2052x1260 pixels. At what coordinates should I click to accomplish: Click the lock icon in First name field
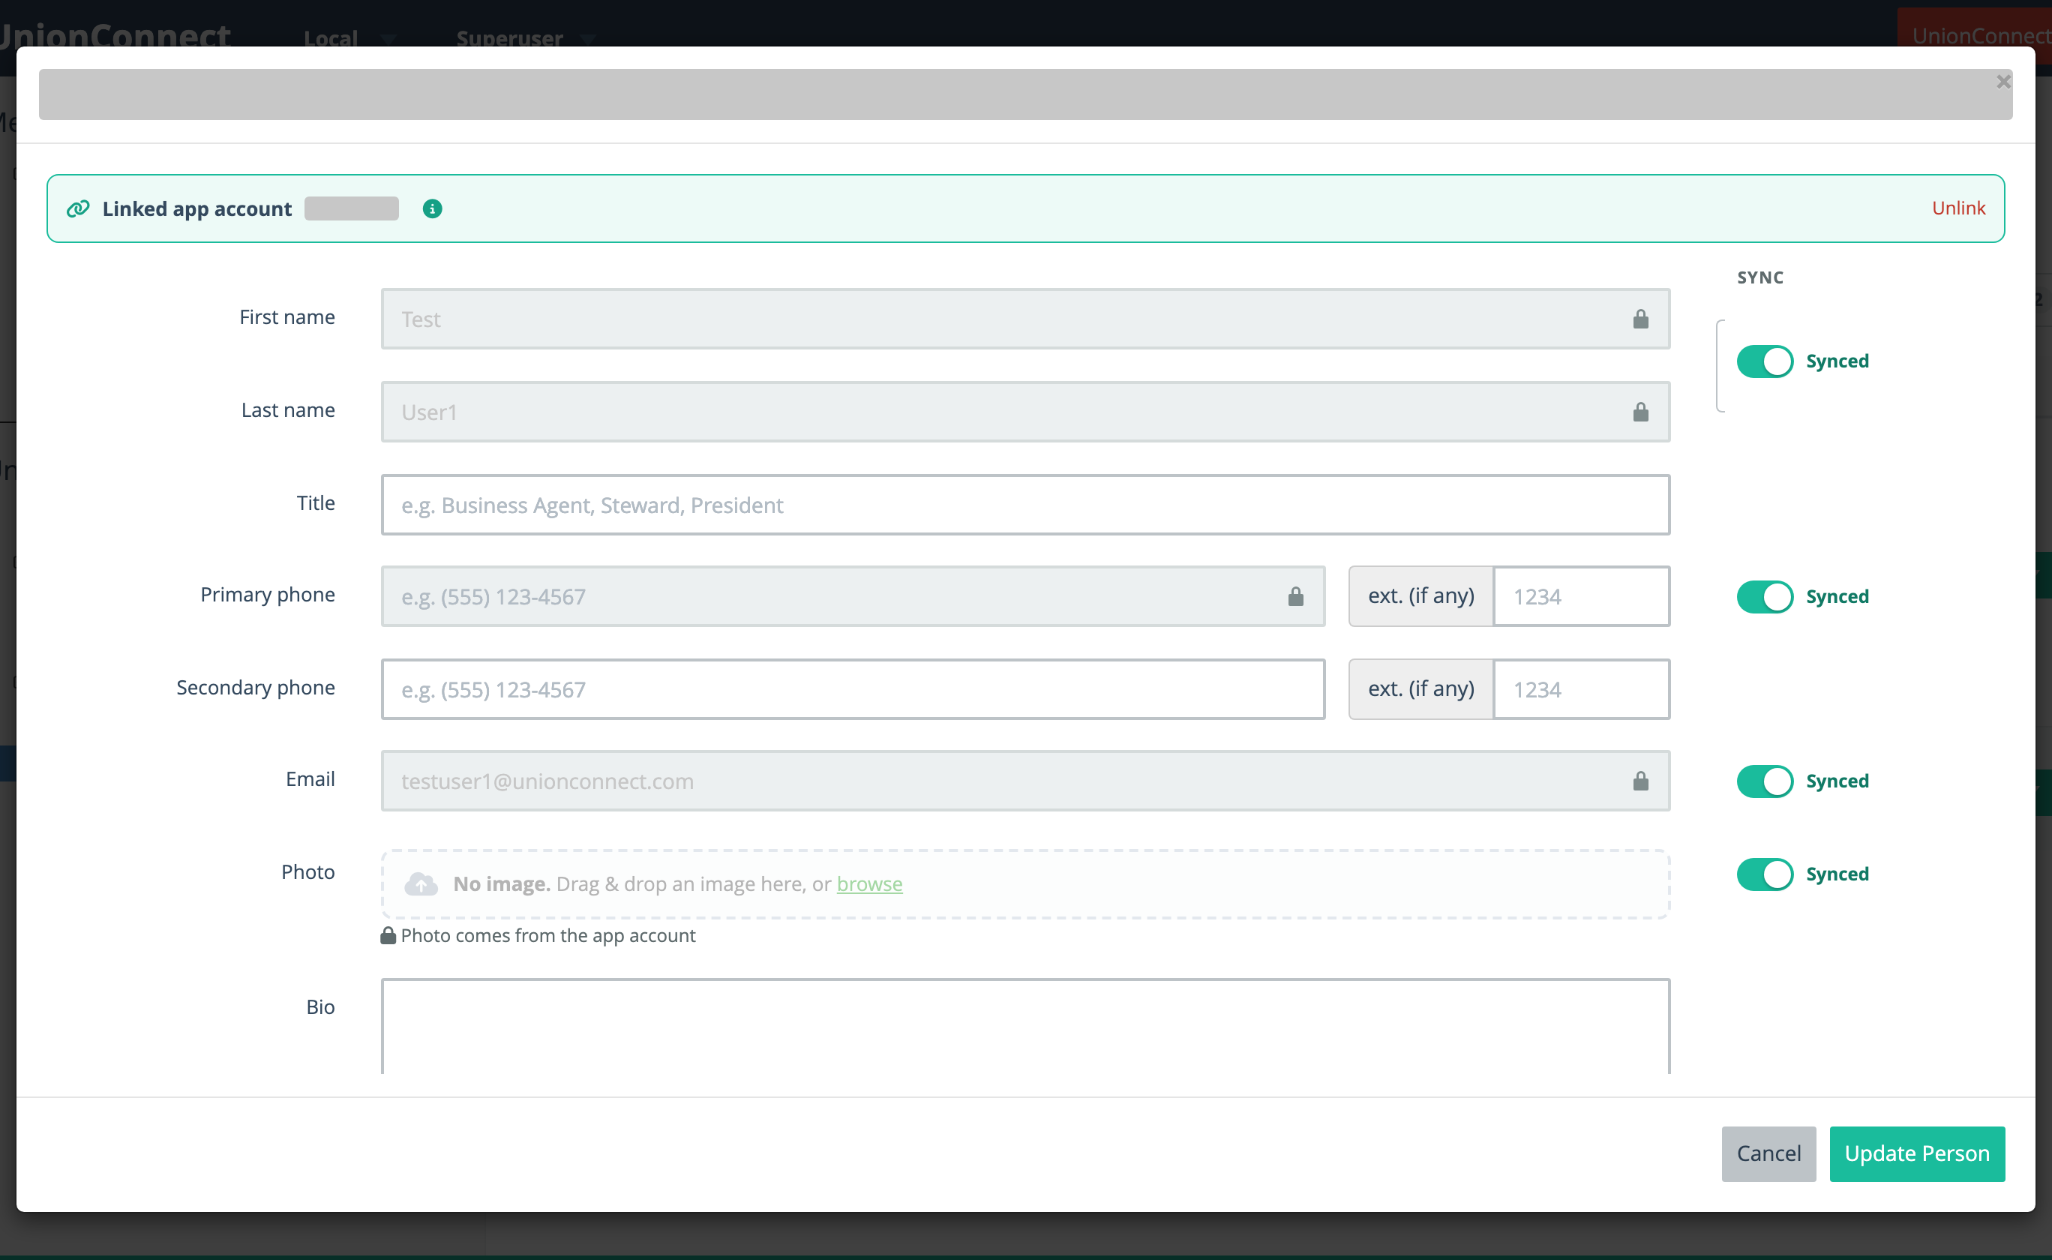click(1640, 319)
